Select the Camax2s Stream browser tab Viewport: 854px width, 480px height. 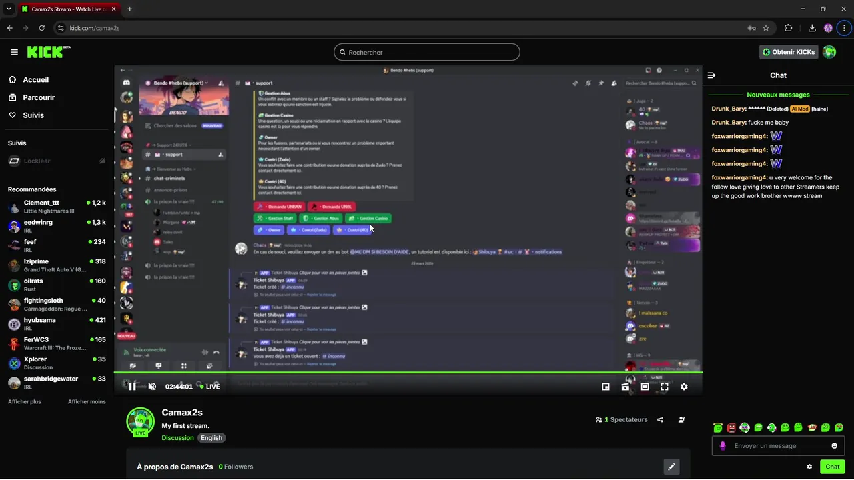pyautogui.click(x=69, y=9)
